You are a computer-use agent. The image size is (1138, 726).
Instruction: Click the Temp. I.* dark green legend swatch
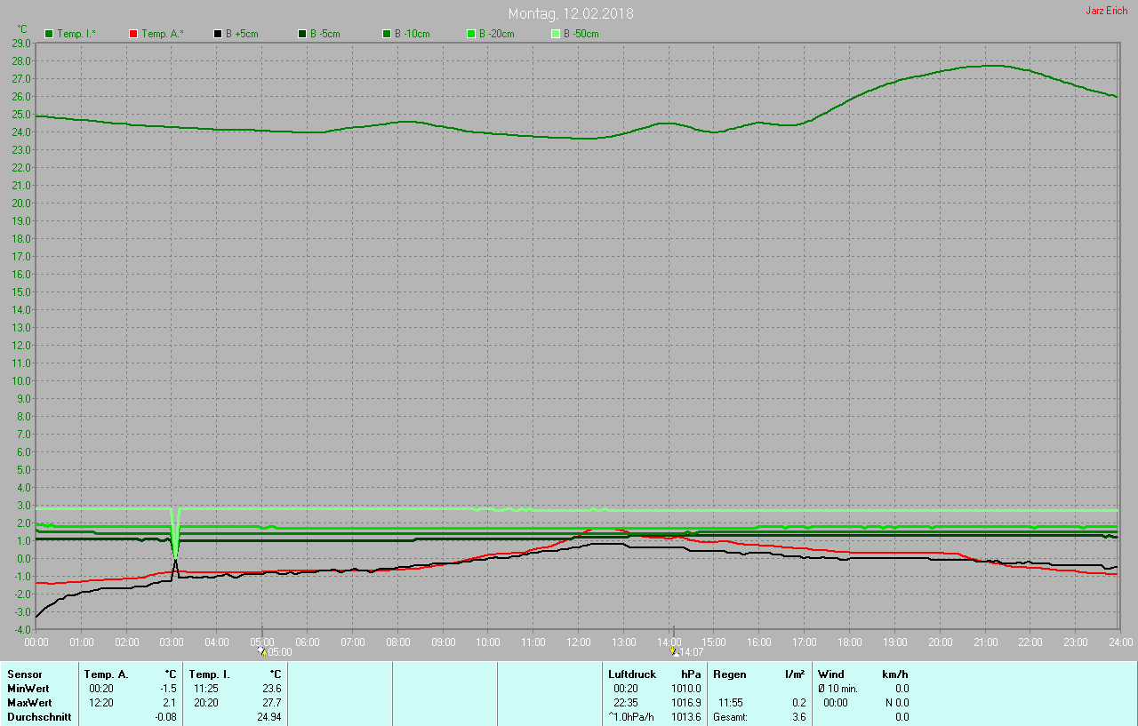pos(49,34)
